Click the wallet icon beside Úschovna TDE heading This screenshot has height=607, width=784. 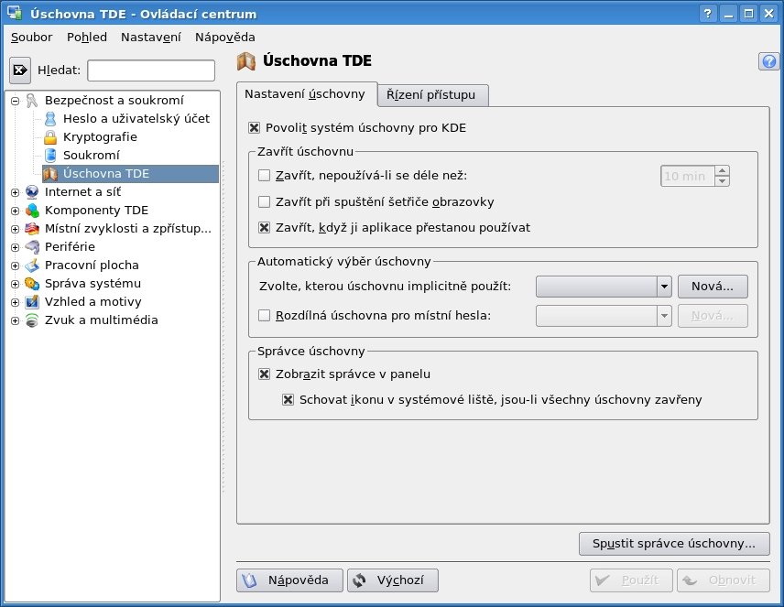246,61
